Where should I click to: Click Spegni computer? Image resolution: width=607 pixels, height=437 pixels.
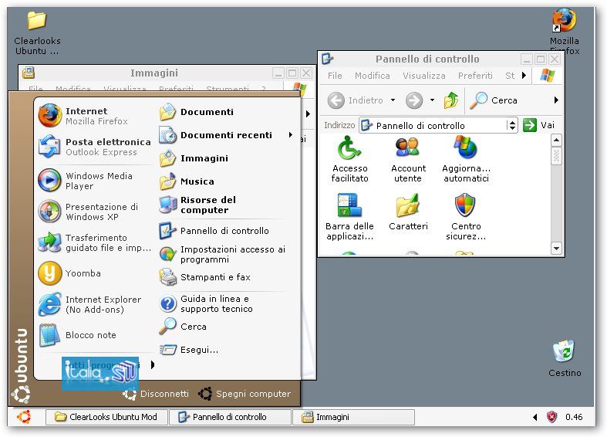point(244,394)
